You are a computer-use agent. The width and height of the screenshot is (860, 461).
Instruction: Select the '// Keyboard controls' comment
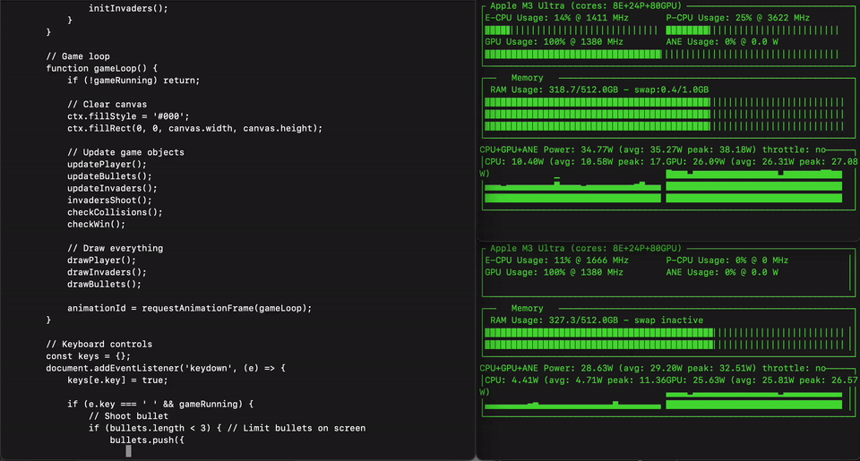coord(99,345)
